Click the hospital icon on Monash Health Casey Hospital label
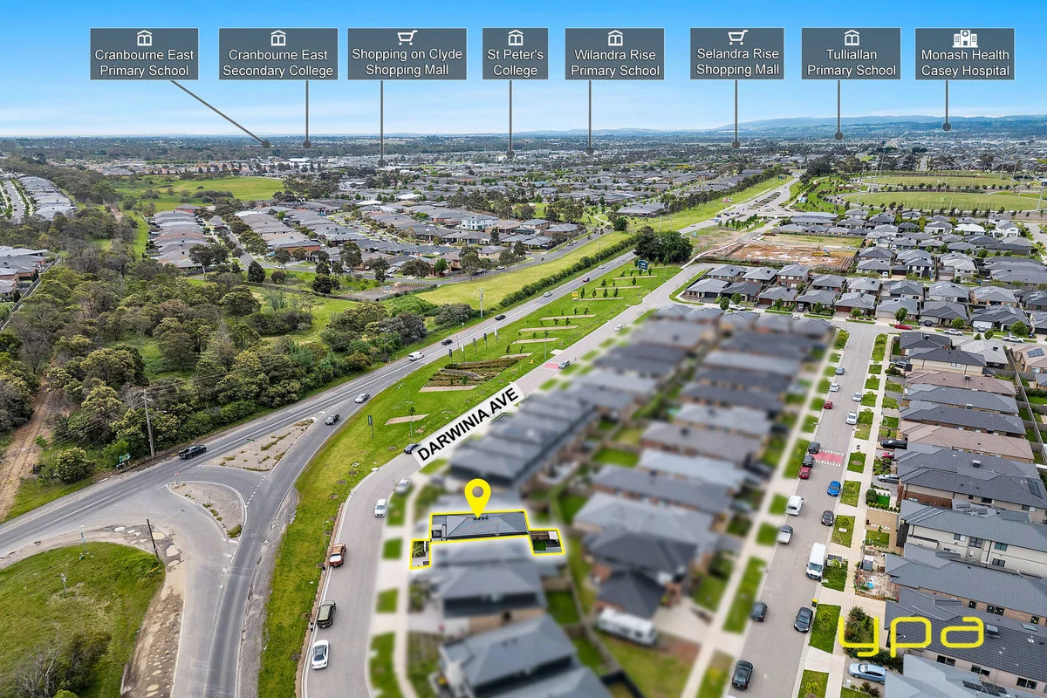The height and width of the screenshot is (698, 1047). [x=965, y=39]
